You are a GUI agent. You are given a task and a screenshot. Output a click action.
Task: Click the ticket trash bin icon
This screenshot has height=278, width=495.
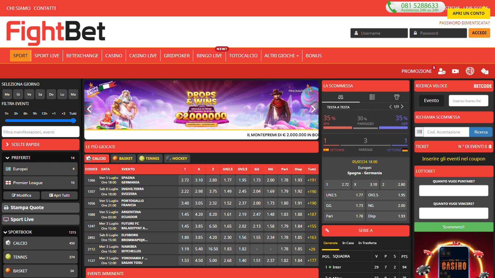coord(490,147)
